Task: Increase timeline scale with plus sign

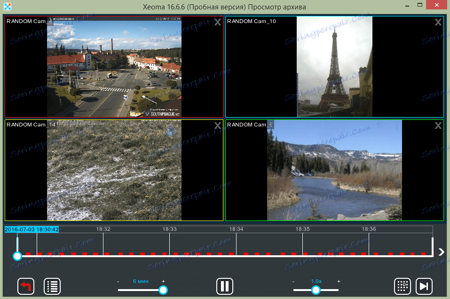Action: point(163,281)
